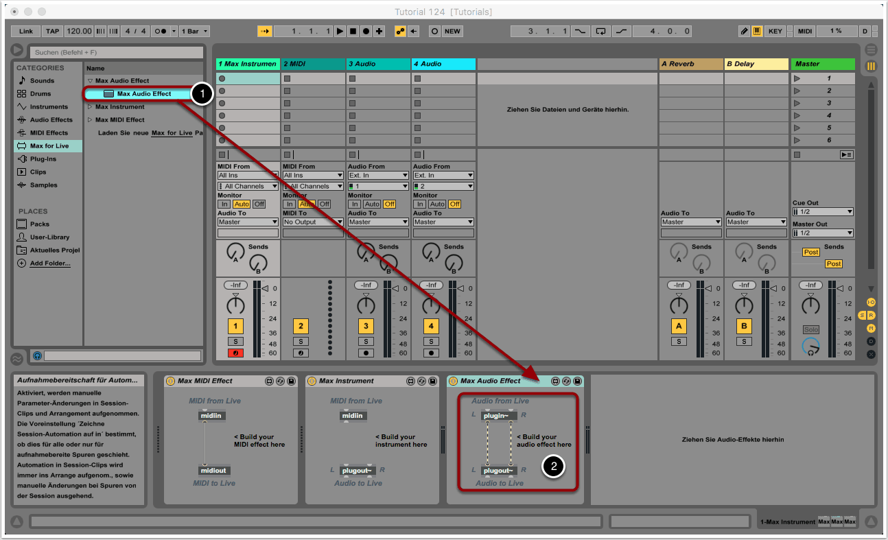Image resolution: width=888 pixels, height=540 pixels.
Task: Click the browser search field
Action: click(116, 52)
